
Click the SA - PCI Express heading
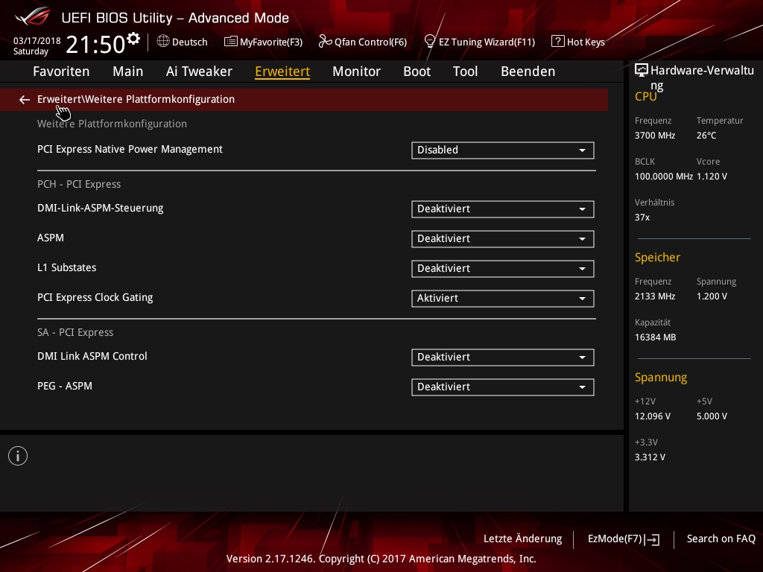[75, 333]
